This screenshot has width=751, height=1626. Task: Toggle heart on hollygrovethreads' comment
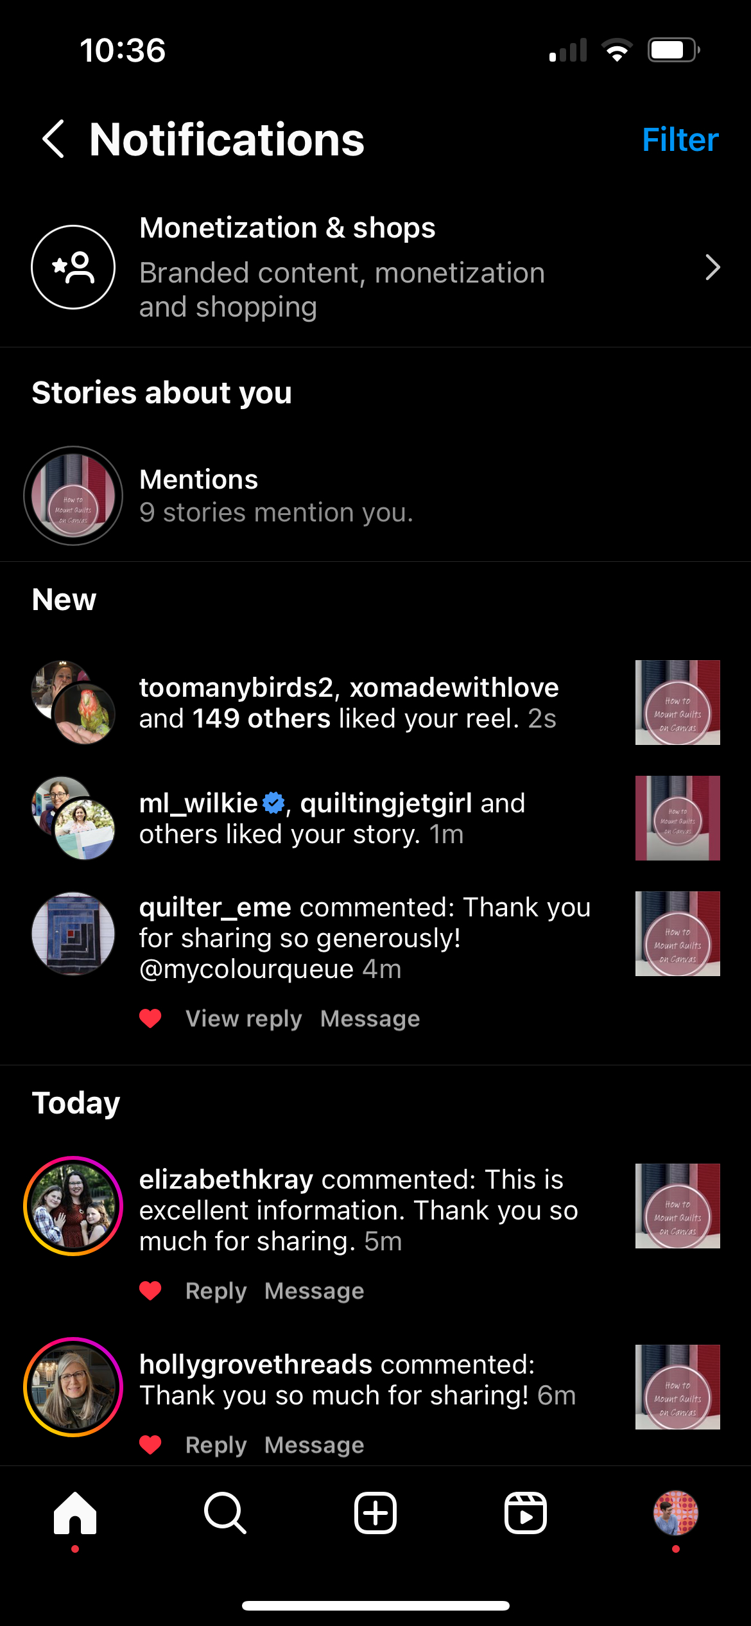pos(151,1445)
